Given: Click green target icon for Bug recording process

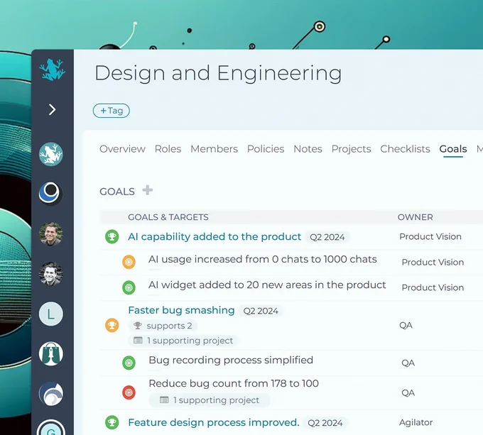Looking at the screenshot, I should [x=129, y=363].
